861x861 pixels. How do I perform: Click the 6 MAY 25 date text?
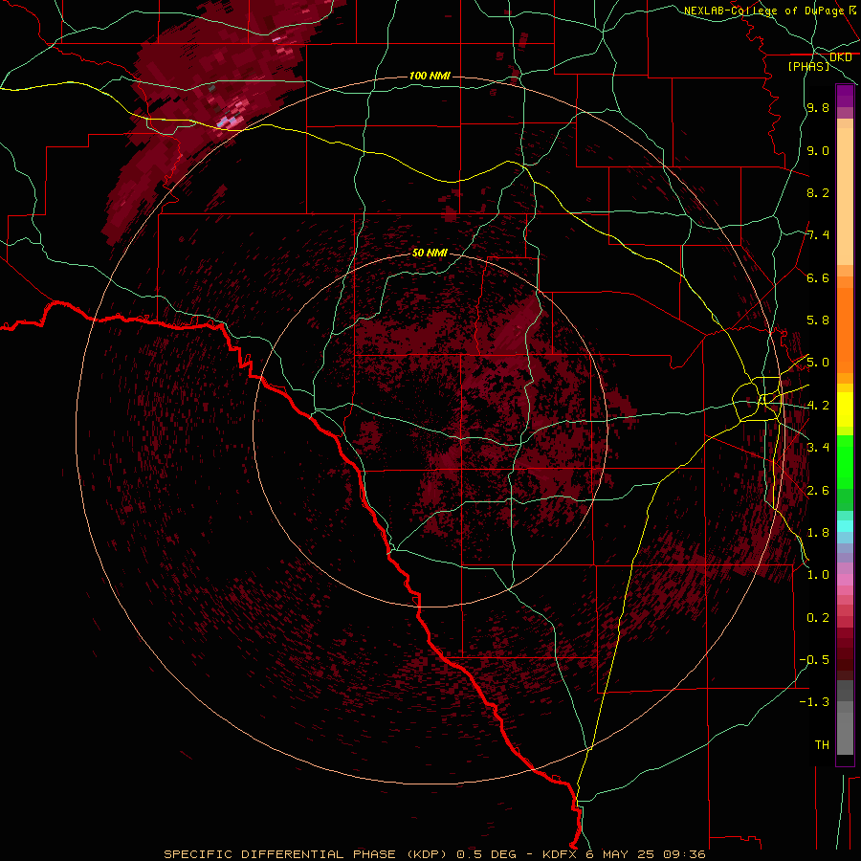[x=620, y=854]
